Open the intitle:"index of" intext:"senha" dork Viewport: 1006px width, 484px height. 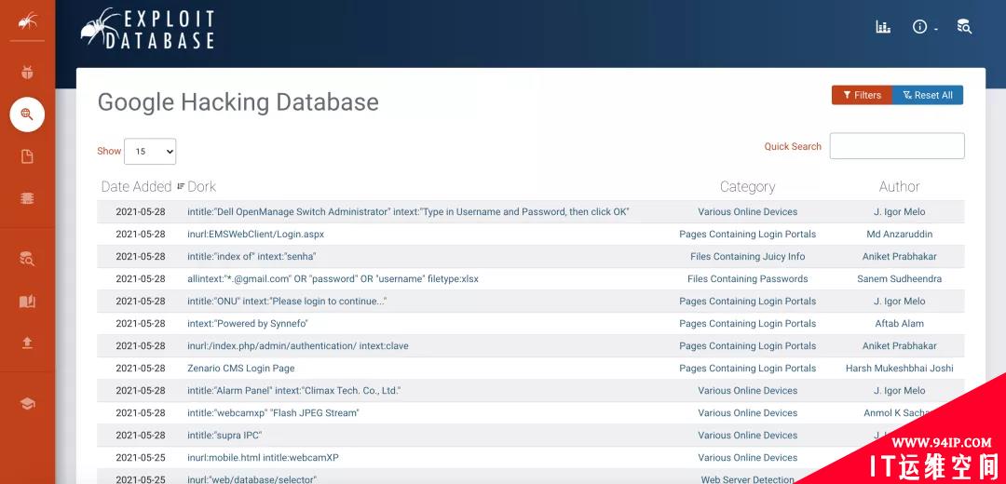(x=251, y=256)
